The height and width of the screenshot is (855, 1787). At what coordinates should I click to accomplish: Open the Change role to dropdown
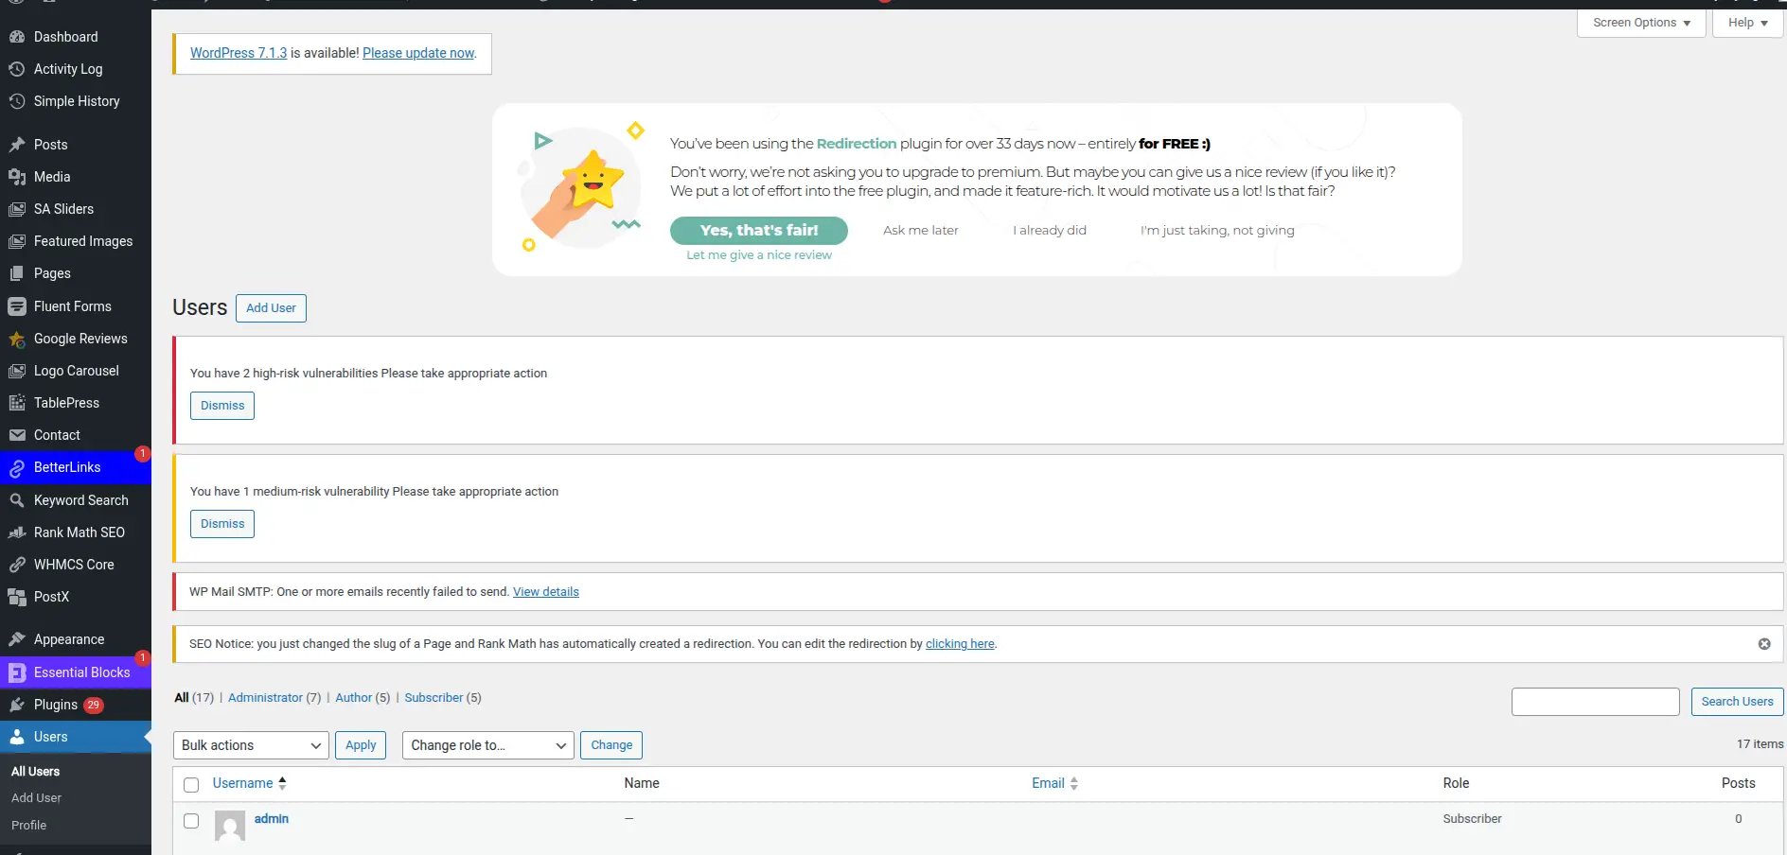[x=488, y=745]
